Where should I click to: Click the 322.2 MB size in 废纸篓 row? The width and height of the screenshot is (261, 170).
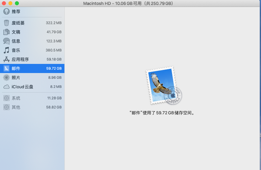coord(53,23)
